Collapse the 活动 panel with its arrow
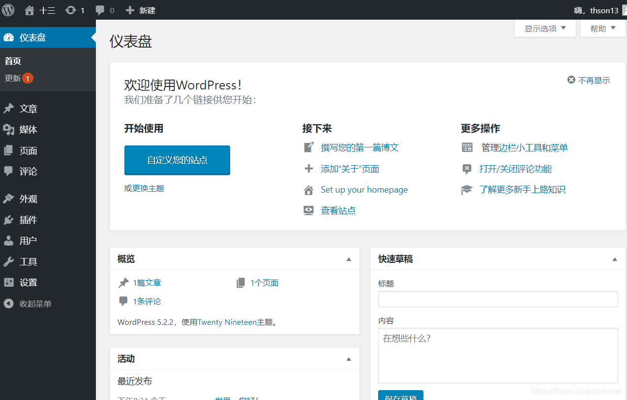The width and height of the screenshot is (627, 400). pos(349,359)
